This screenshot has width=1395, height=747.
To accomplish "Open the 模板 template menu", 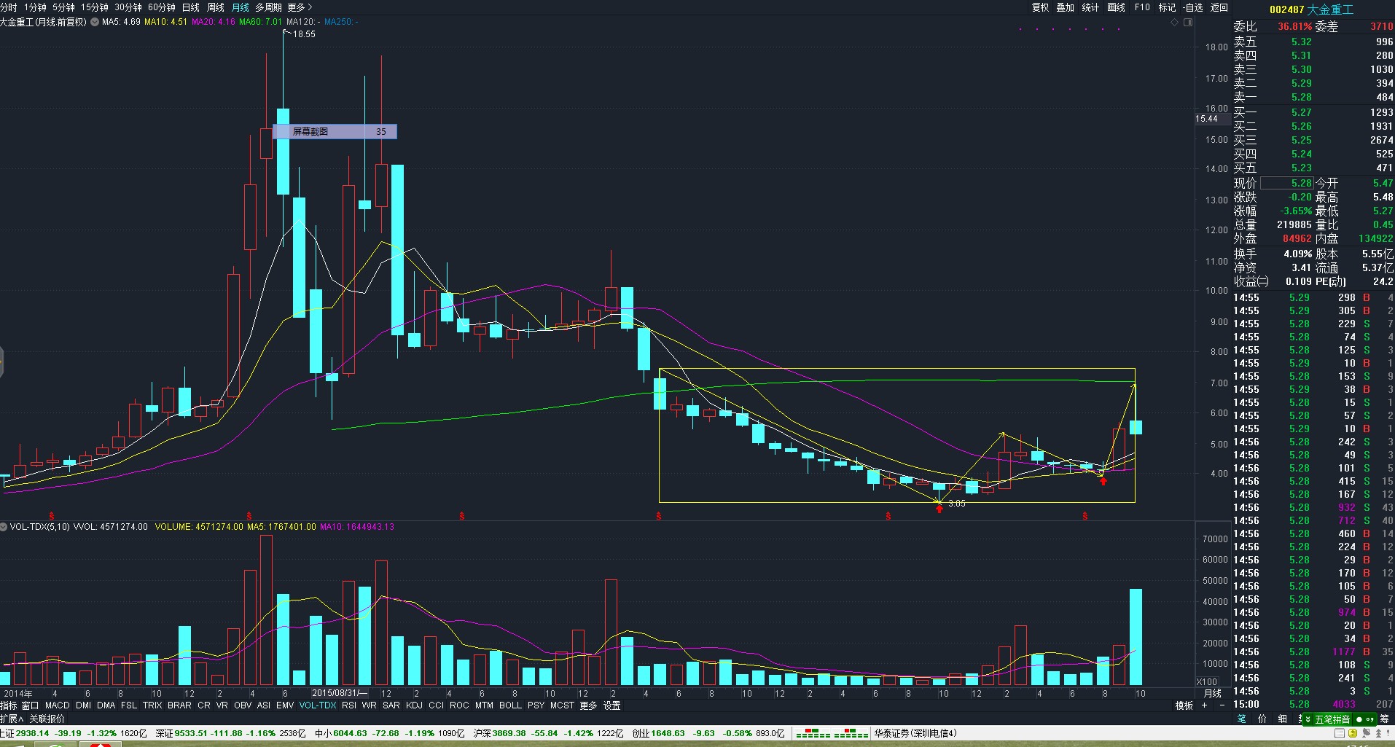I will [x=1184, y=705].
